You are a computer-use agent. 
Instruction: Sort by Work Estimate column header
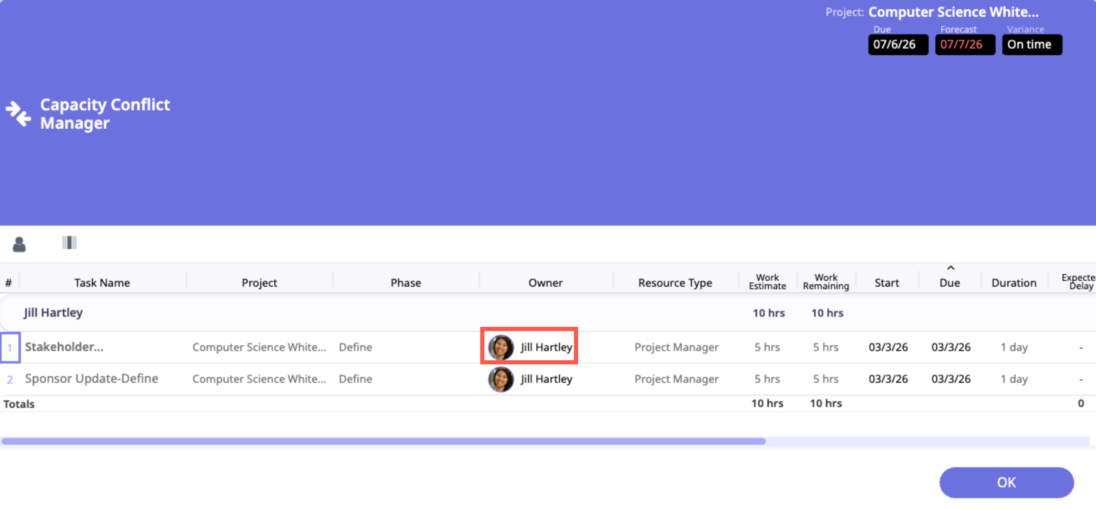tap(767, 282)
